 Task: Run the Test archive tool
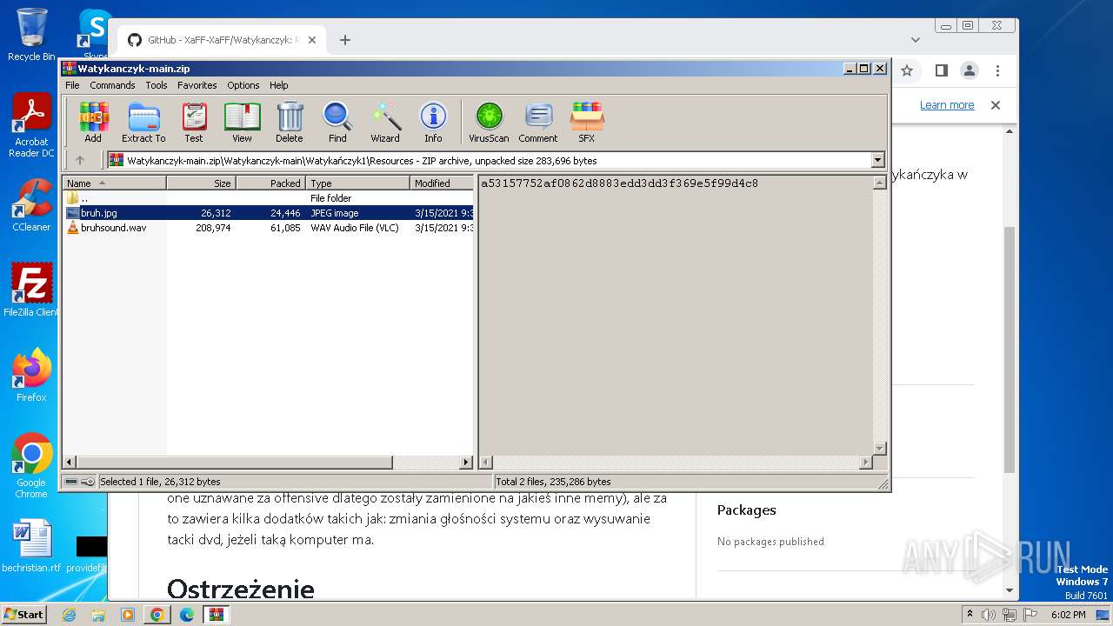[x=194, y=122]
